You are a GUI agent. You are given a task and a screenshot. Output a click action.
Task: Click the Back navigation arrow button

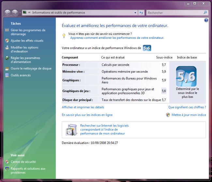[8, 13]
